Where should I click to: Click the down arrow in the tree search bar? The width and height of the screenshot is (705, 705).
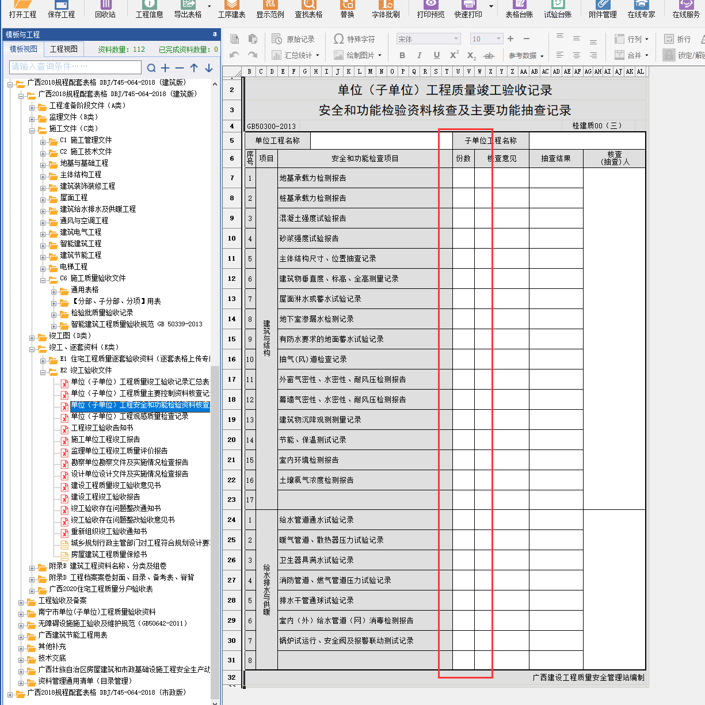208,68
